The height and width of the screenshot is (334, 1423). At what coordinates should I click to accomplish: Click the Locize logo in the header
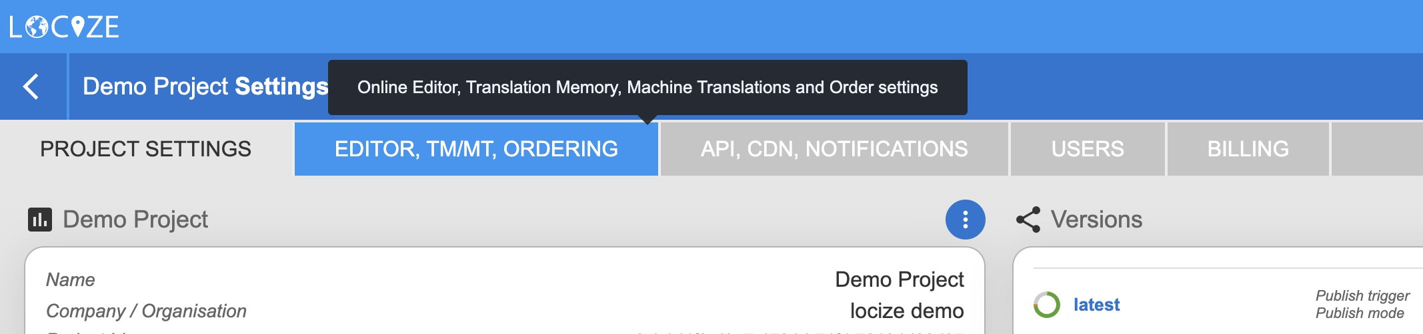pyautogui.click(x=64, y=27)
